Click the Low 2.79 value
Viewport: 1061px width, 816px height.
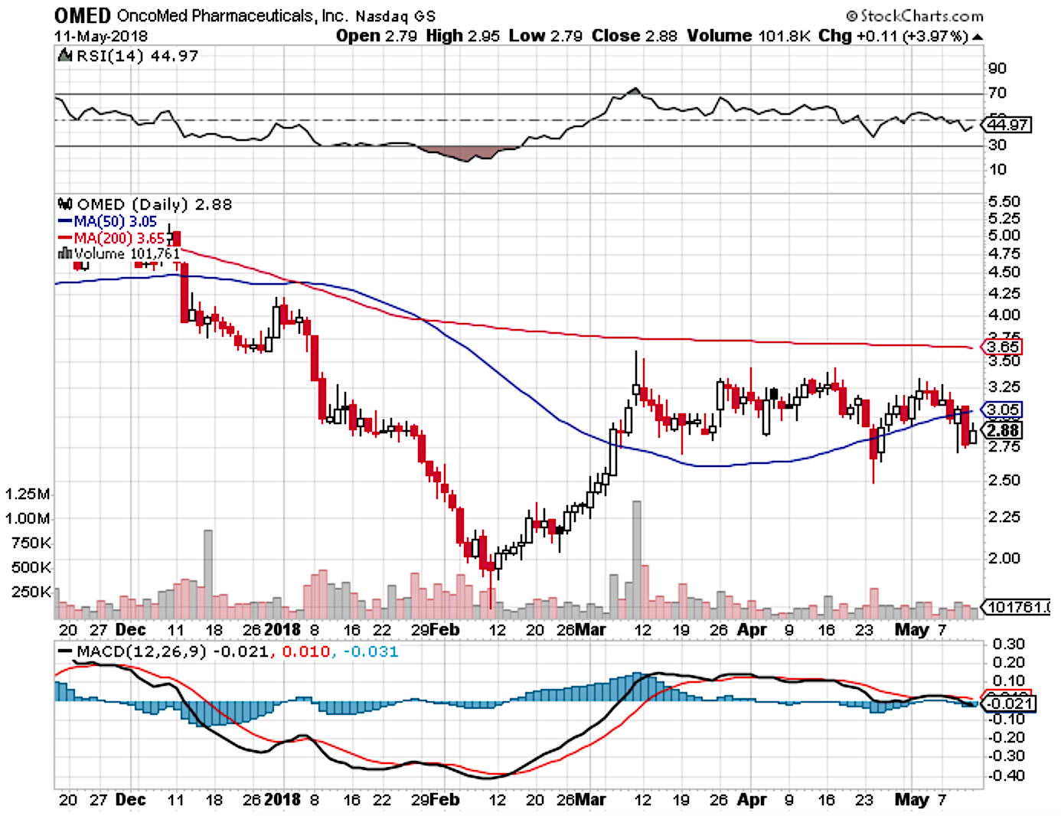tap(545, 36)
